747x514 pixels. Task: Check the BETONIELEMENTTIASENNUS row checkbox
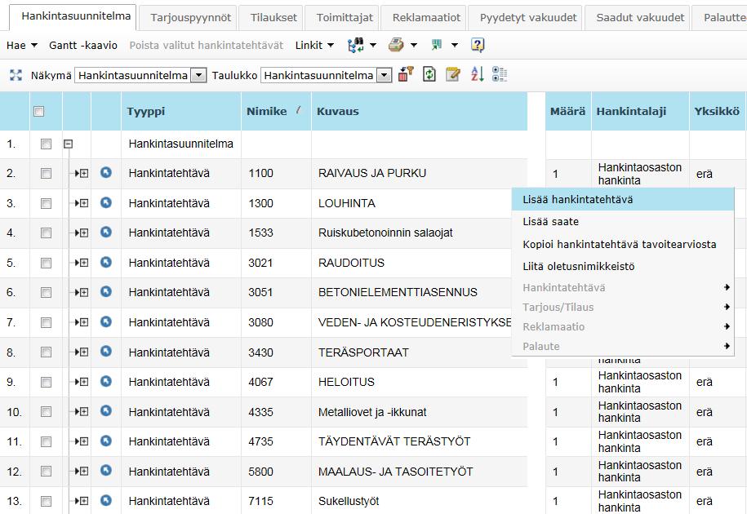[47, 293]
